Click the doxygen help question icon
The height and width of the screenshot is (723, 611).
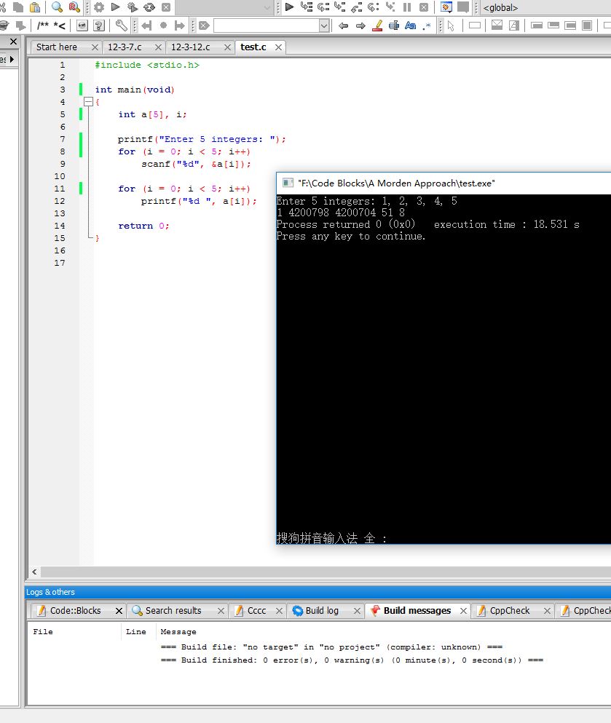[99, 25]
